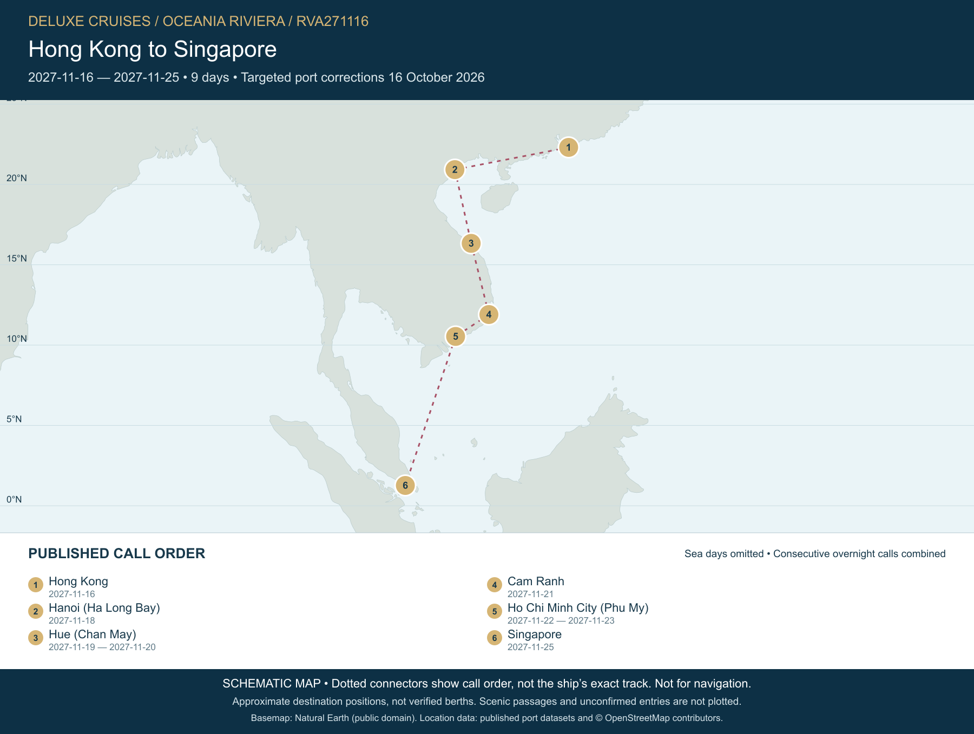Click date '2027-11-25' under Singapore
974x734 pixels.
click(x=531, y=647)
